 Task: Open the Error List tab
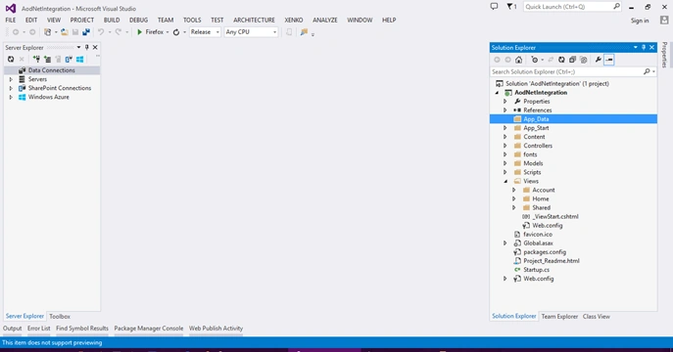point(38,329)
